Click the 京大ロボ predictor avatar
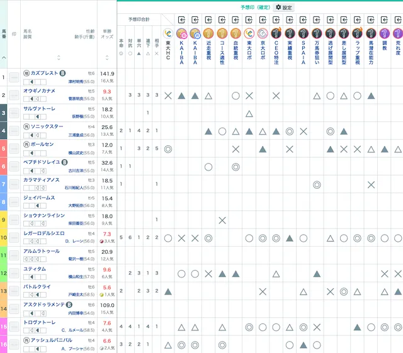This screenshot has height=353, width=403. pos(263,33)
